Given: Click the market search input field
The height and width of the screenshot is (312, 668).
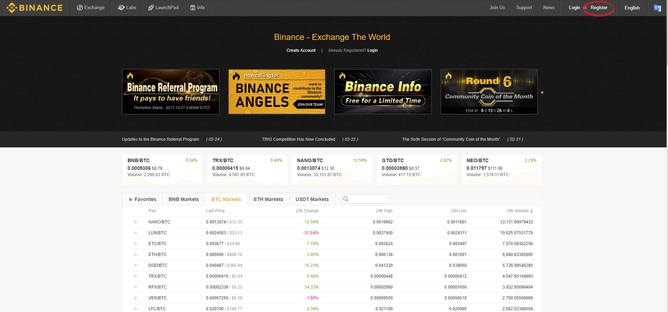Looking at the screenshot, I should coord(366,199).
